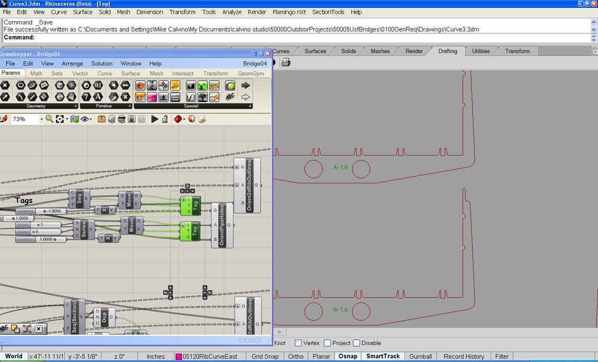The image size is (598, 362).
Task: Click the print icon in Rhino toolbar
Action: coord(286,63)
